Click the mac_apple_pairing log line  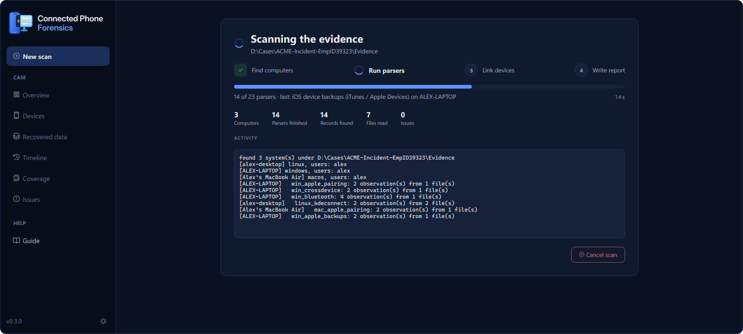tap(358, 210)
